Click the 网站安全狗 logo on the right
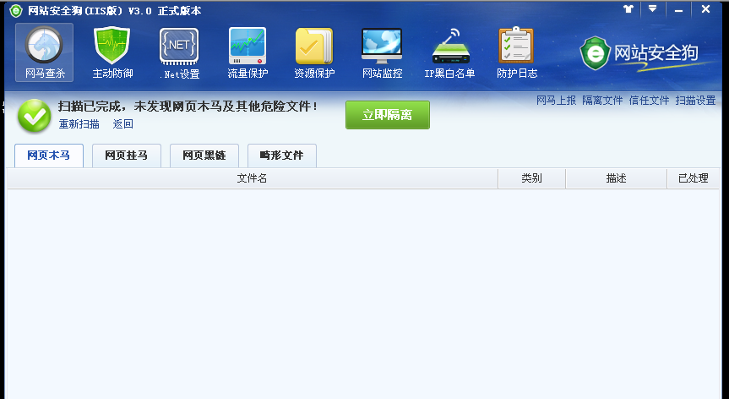Viewport: 729px width, 399px height. click(639, 53)
